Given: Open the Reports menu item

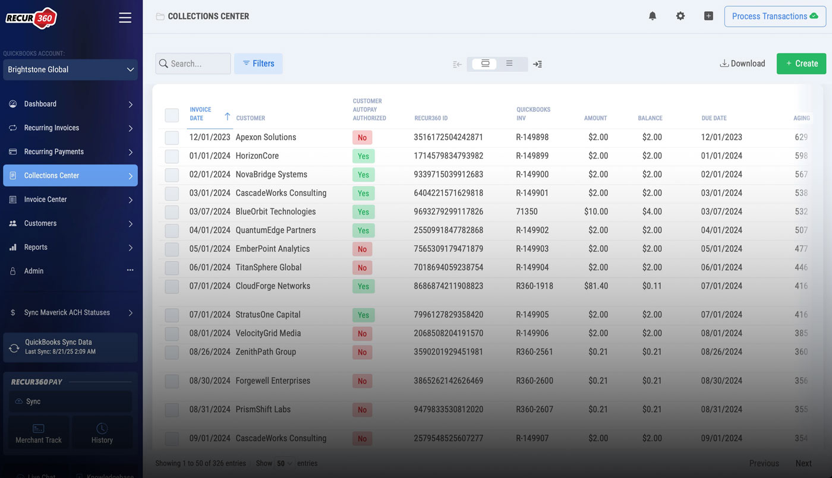Looking at the screenshot, I should (x=70, y=247).
